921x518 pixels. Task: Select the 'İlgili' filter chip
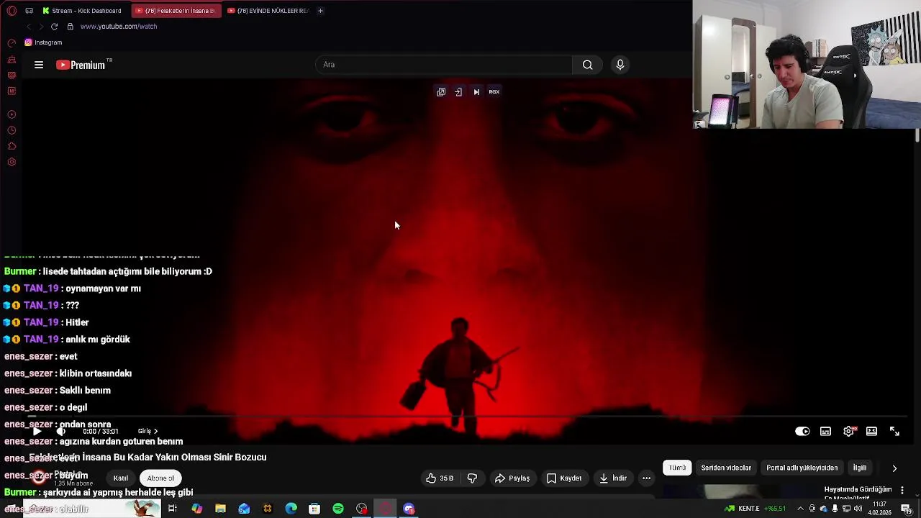click(x=860, y=468)
